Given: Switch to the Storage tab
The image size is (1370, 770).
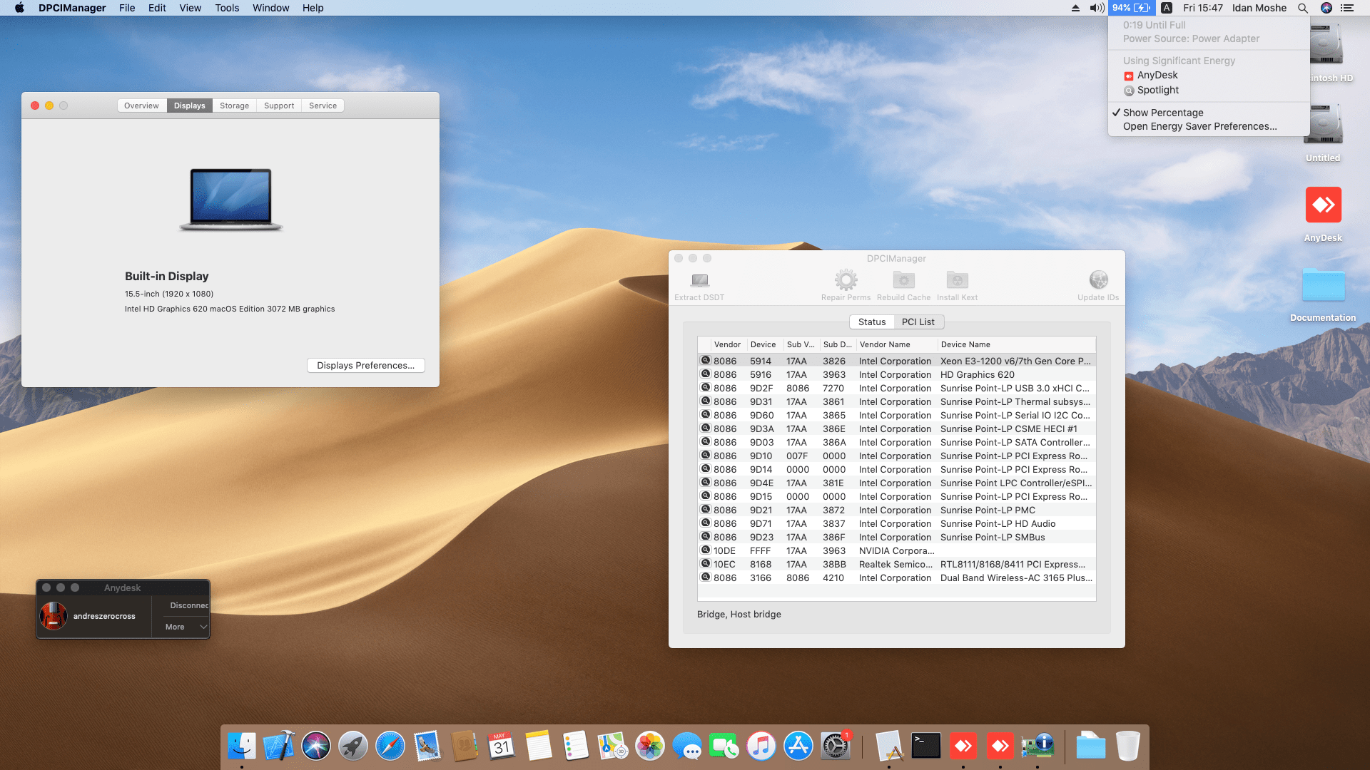Looking at the screenshot, I should point(234,106).
